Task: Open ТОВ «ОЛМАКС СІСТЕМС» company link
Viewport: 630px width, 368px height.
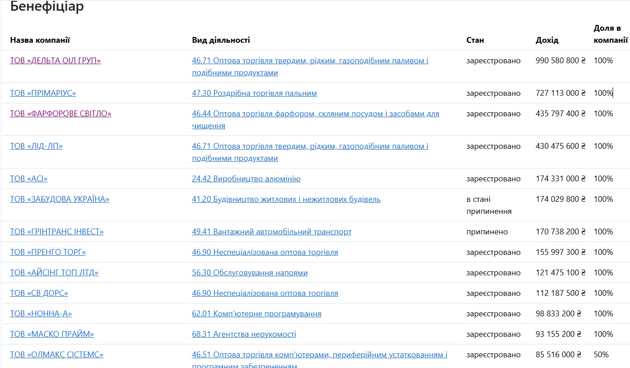Action: 57,355
